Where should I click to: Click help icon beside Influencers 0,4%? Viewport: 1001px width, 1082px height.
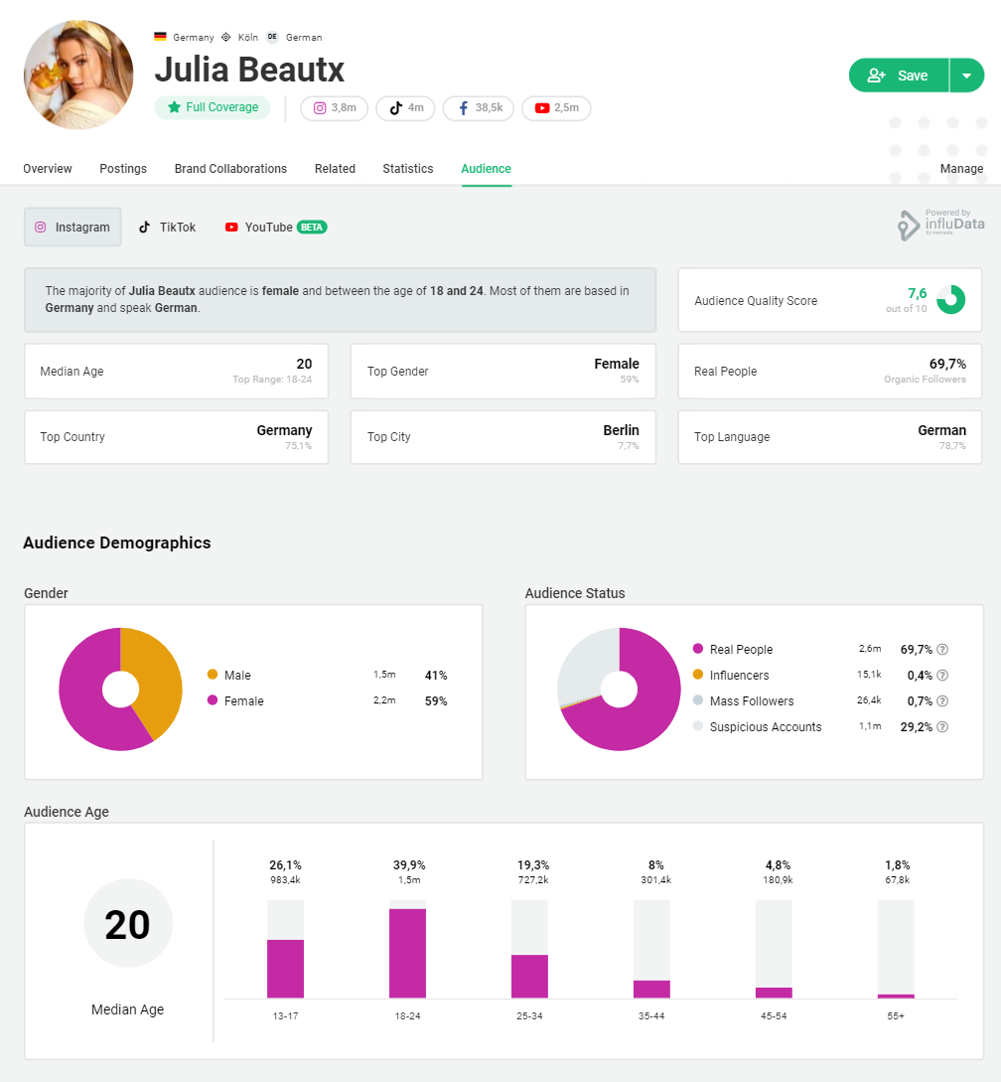click(x=942, y=675)
